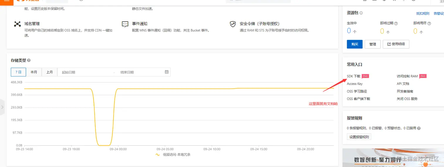This screenshot has width=444, height=167.
Task: Click the 事件通知 chat bubble icon
Action: [x=125, y=24]
